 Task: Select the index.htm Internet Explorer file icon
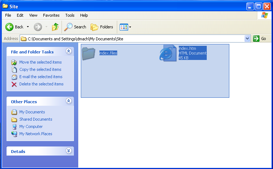click(167, 53)
